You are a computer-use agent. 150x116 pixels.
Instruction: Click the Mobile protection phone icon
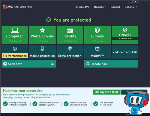[42, 48]
